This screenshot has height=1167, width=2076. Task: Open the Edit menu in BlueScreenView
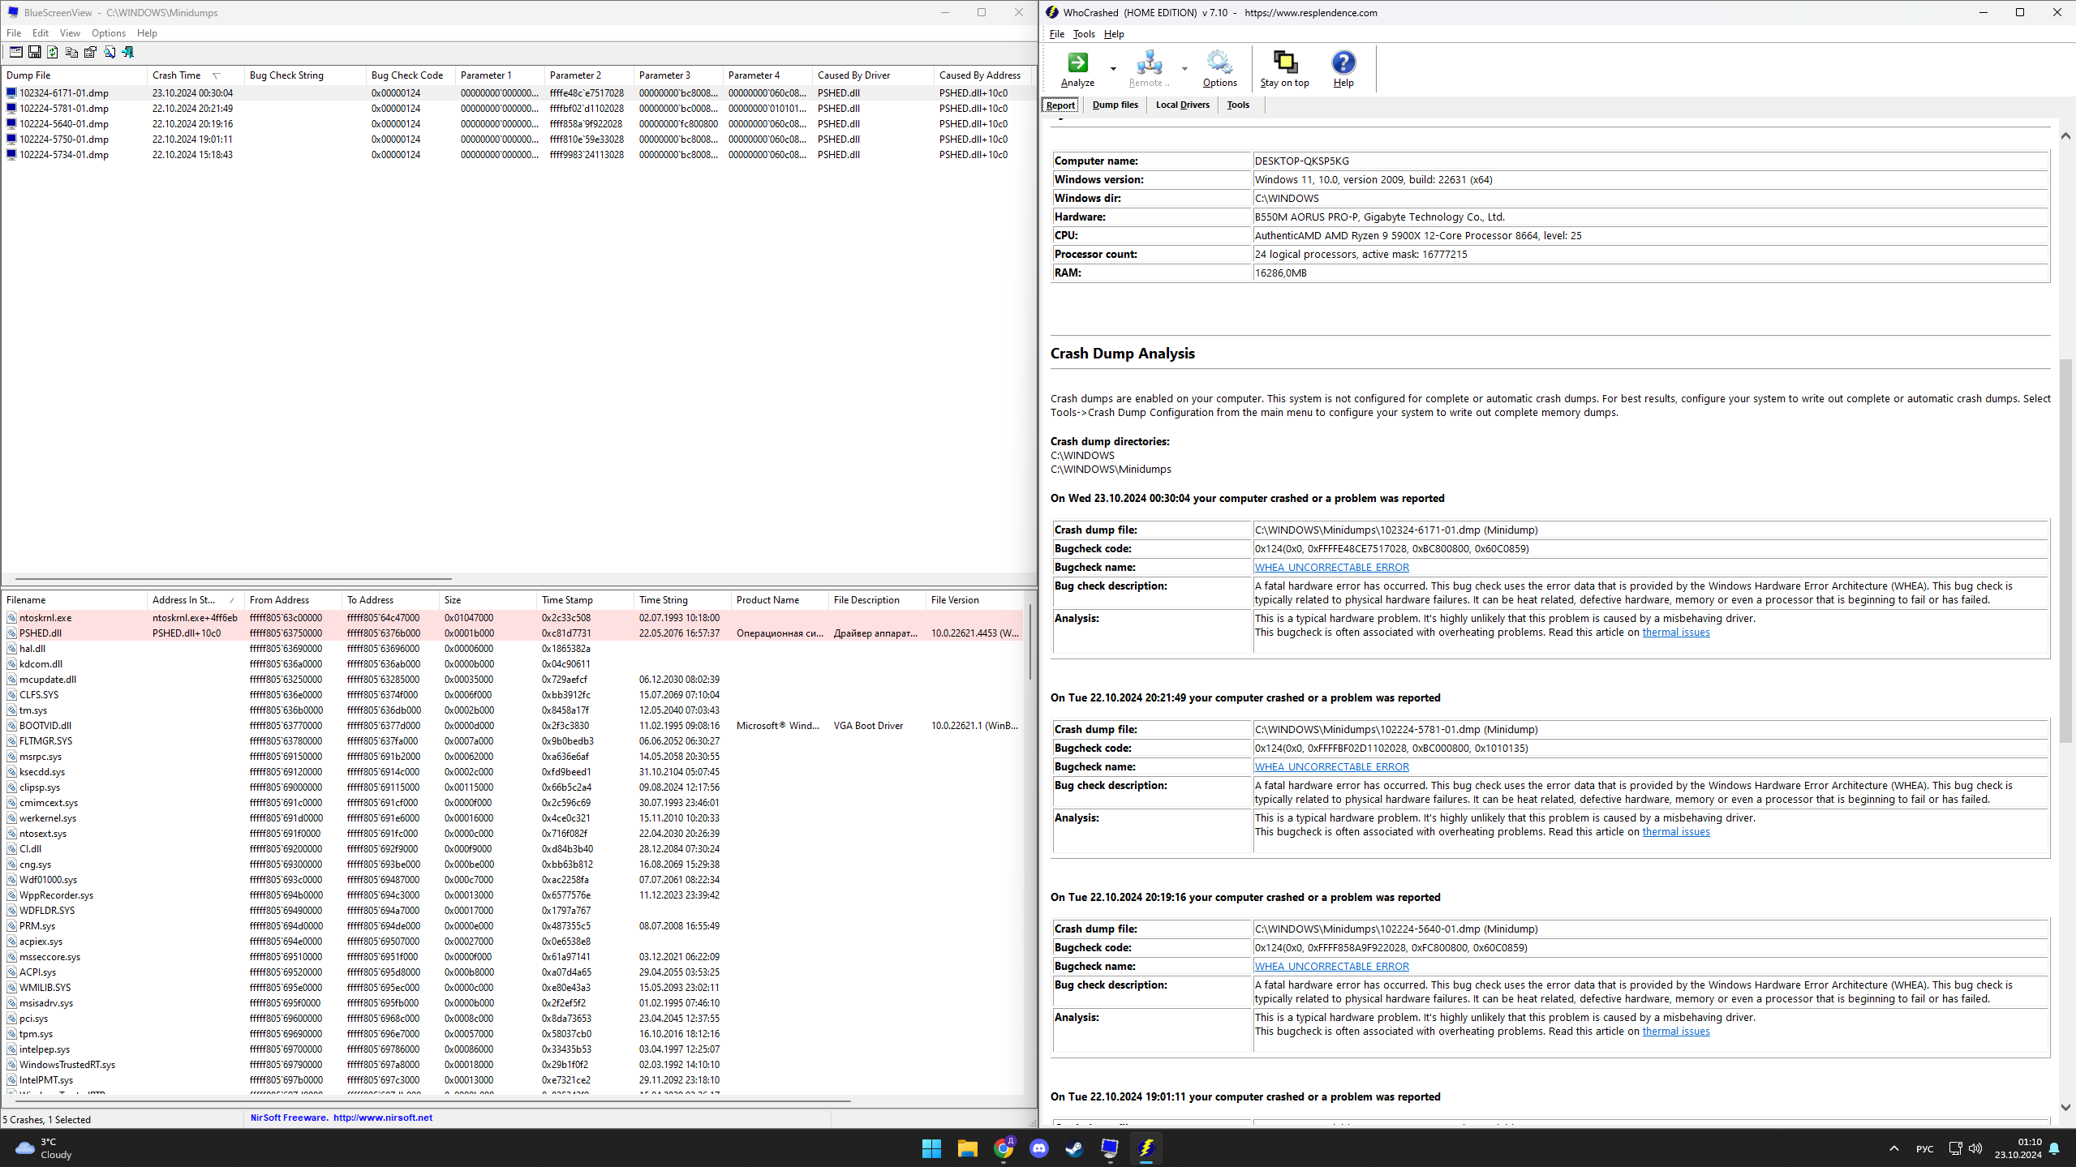[41, 33]
